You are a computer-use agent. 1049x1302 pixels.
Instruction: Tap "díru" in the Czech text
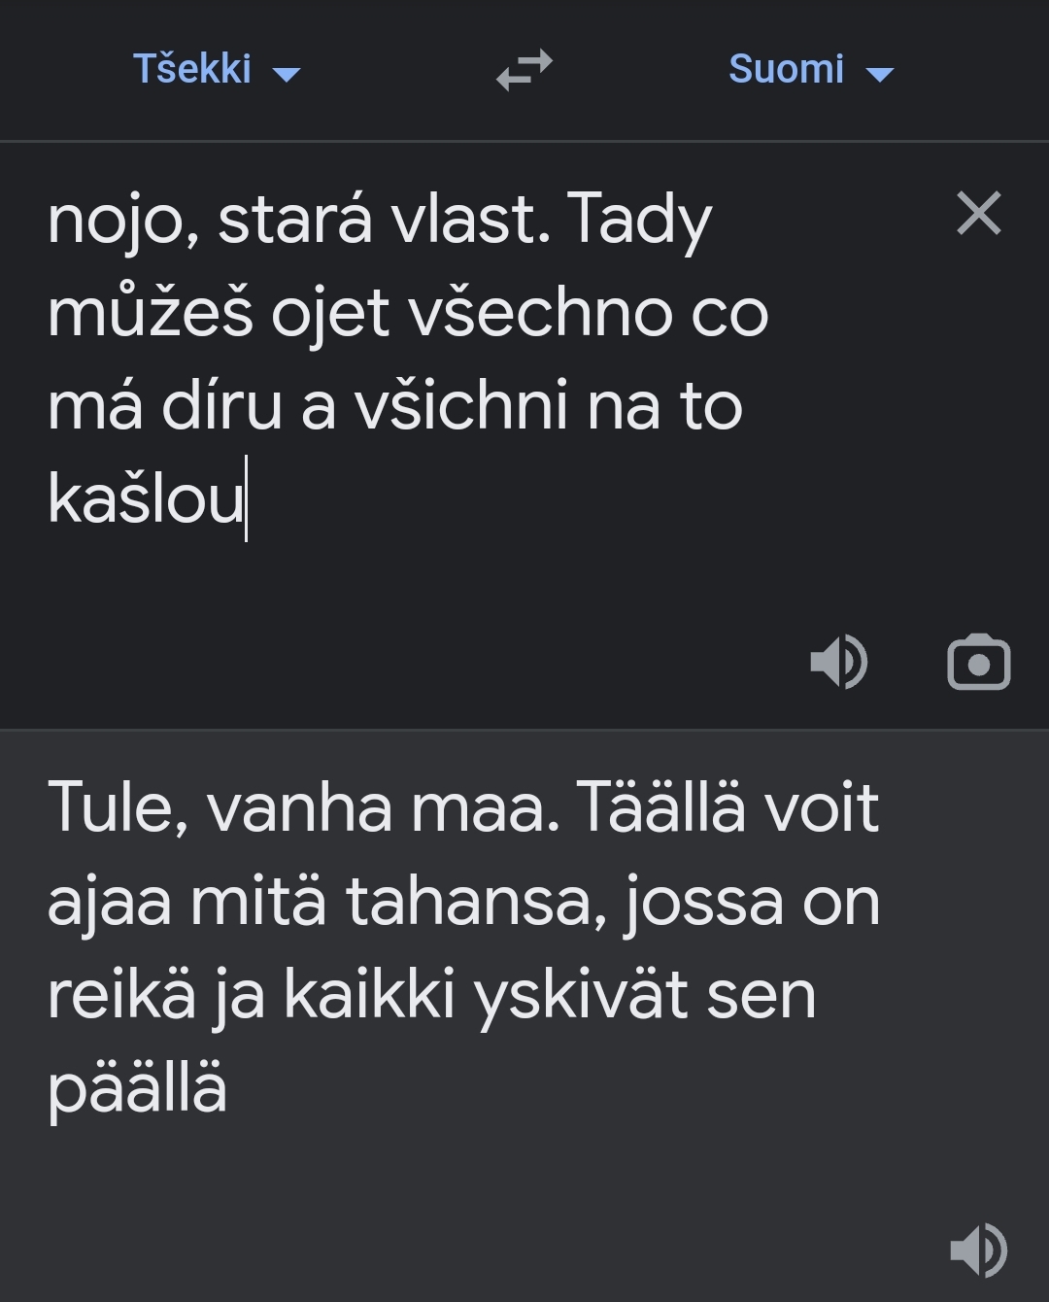click(221, 406)
